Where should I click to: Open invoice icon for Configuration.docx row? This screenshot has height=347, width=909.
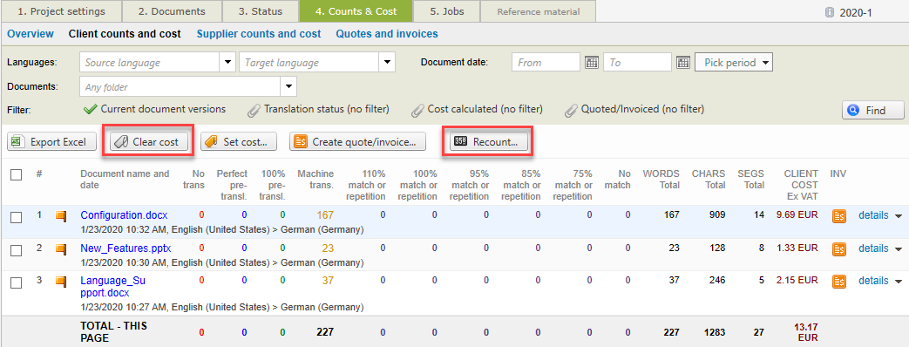[x=838, y=216]
